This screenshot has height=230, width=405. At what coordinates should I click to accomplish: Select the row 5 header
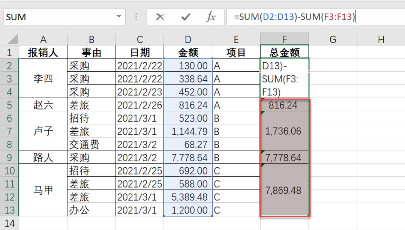pyautogui.click(x=9, y=105)
